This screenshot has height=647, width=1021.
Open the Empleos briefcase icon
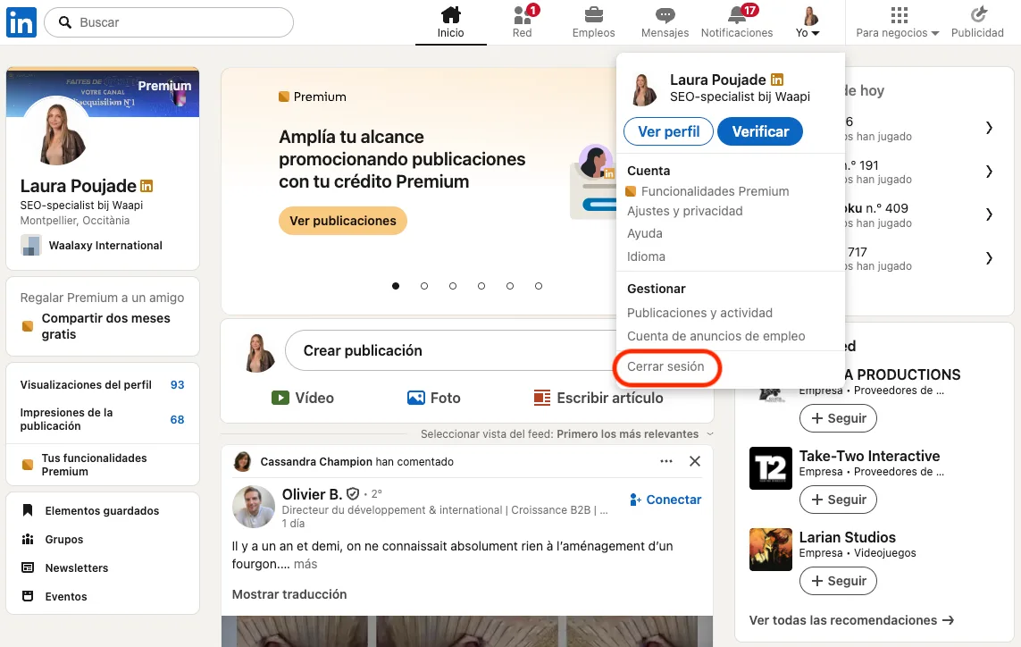click(x=593, y=14)
